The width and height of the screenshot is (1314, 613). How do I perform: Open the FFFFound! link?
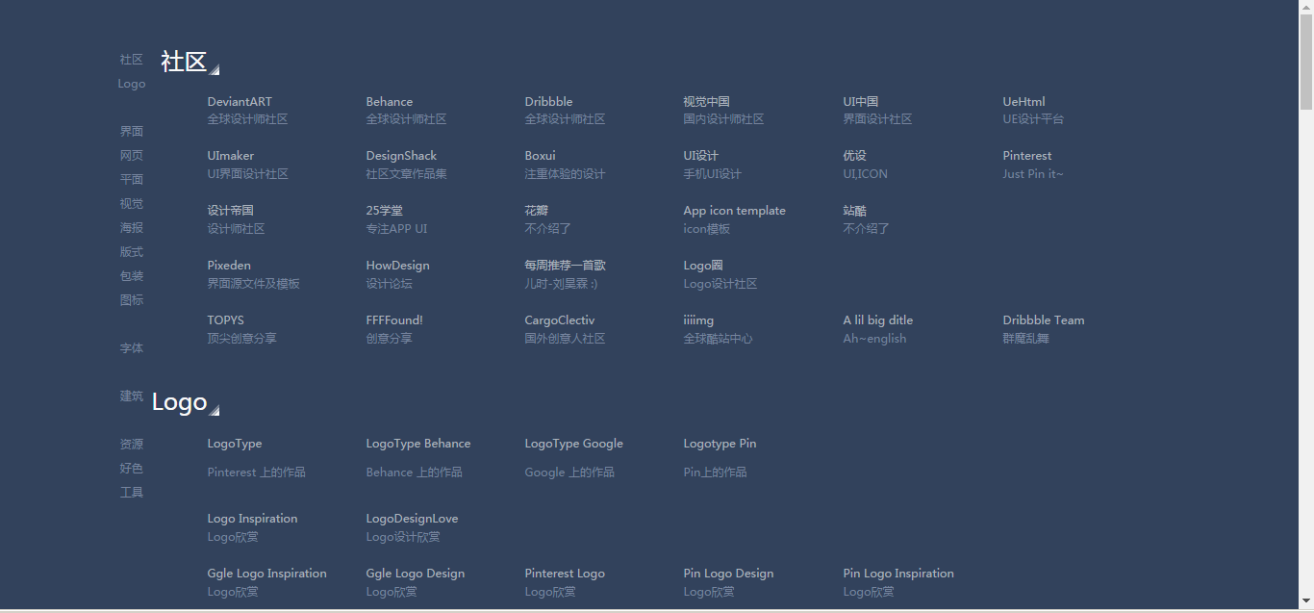click(x=394, y=320)
